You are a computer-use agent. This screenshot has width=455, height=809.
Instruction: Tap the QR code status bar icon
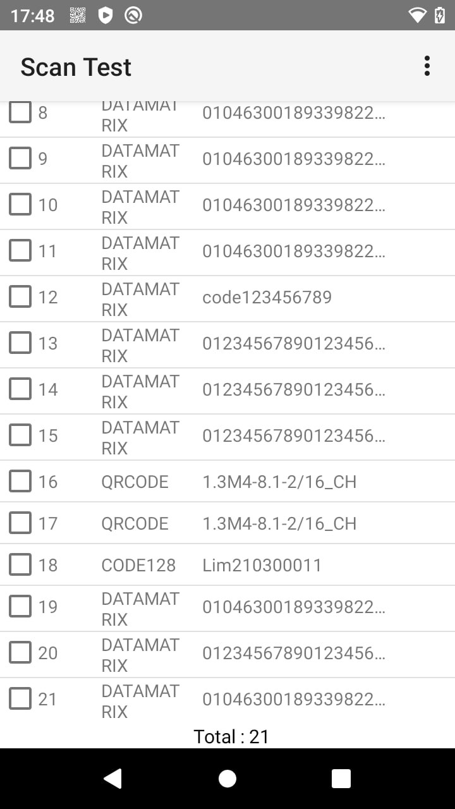tap(77, 16)
